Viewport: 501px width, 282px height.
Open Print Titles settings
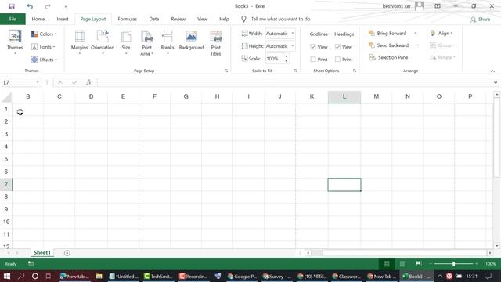tap(216, 43)
